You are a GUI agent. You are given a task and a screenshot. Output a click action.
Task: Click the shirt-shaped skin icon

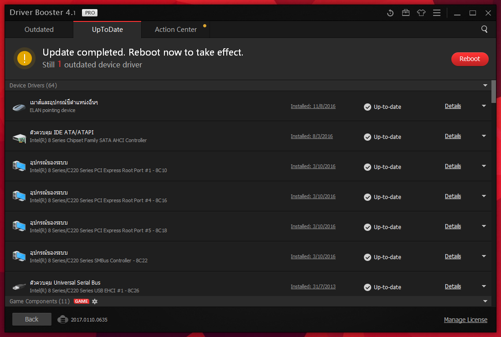click(x=421, y=13)
